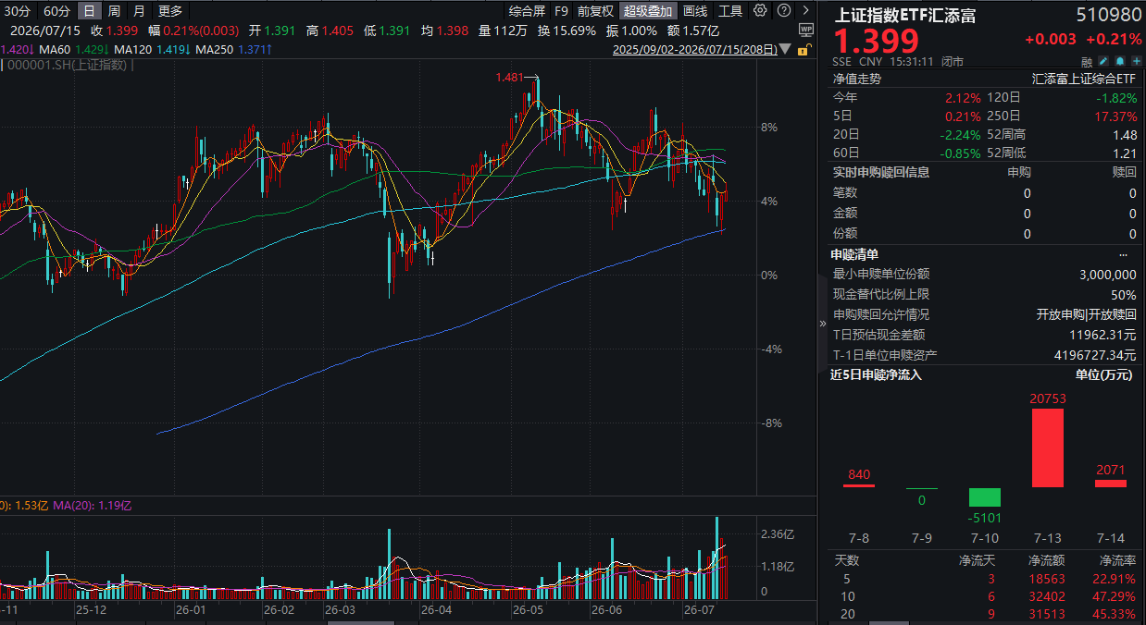Click the 综合屏 button
The height and width of the screenshot is (625, 1146).
tap(527, 11)
